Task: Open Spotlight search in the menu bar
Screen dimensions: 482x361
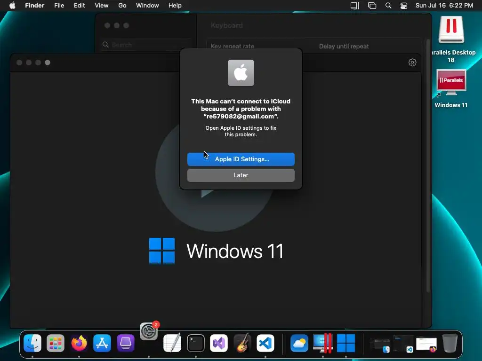Action: click(388, 6)
